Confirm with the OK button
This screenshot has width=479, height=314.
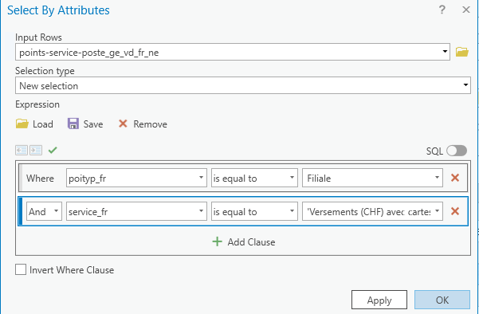point(442,300)
